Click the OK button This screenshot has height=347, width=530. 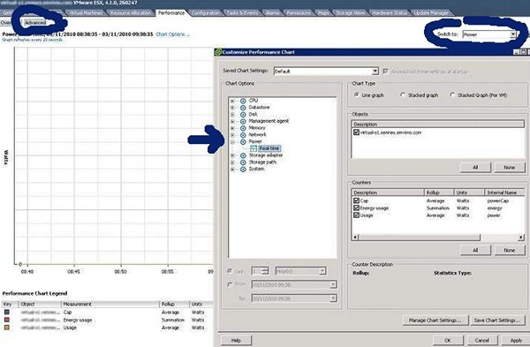point(448,341)
